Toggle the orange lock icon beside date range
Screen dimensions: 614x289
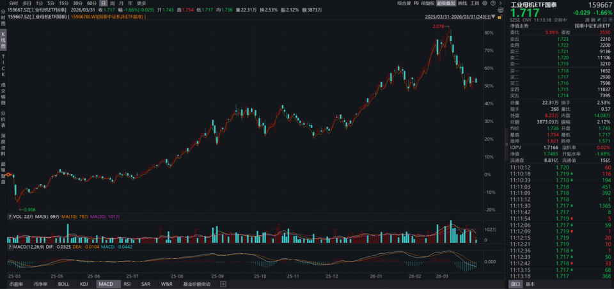[x=500, y=17]
